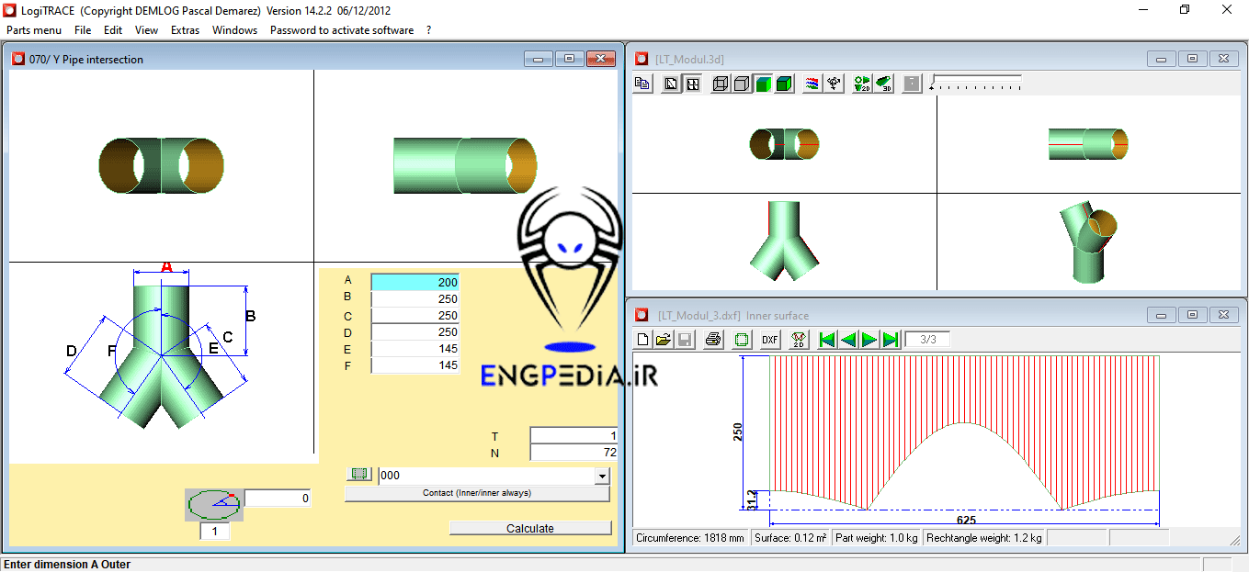Click the dimension B input field
This screenshot has height=572, width=1249.
[x=415, y=298]
